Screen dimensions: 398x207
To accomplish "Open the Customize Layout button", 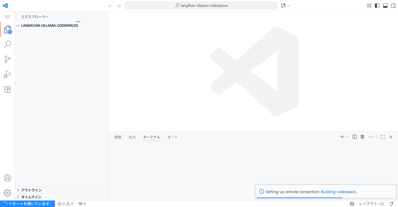I will (369, 6).
